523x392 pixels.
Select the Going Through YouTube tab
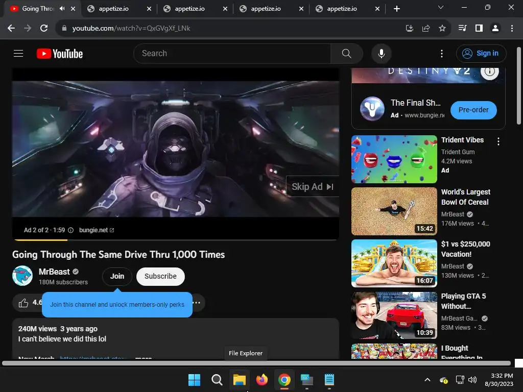click(38, 9)
